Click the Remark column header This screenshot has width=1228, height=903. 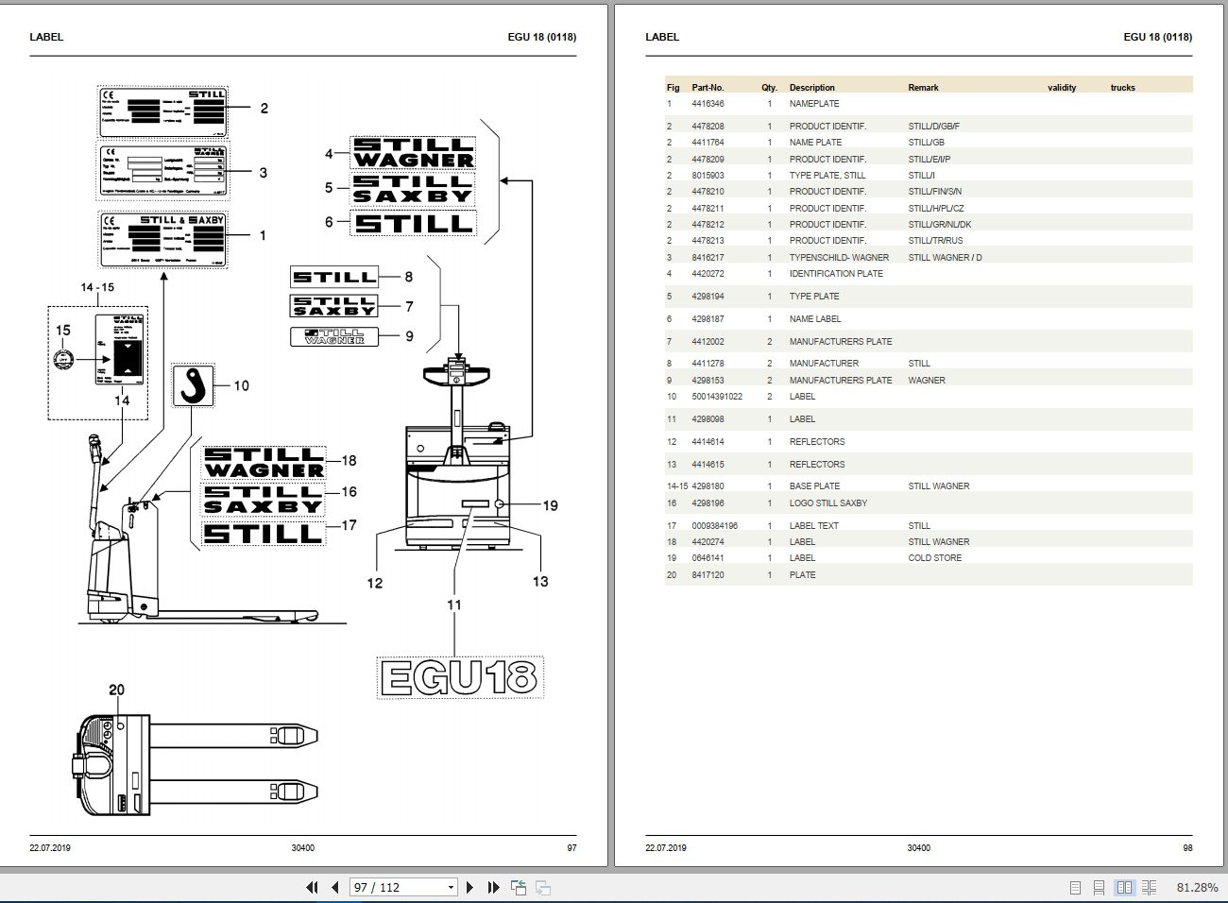(x=923, y=88)
